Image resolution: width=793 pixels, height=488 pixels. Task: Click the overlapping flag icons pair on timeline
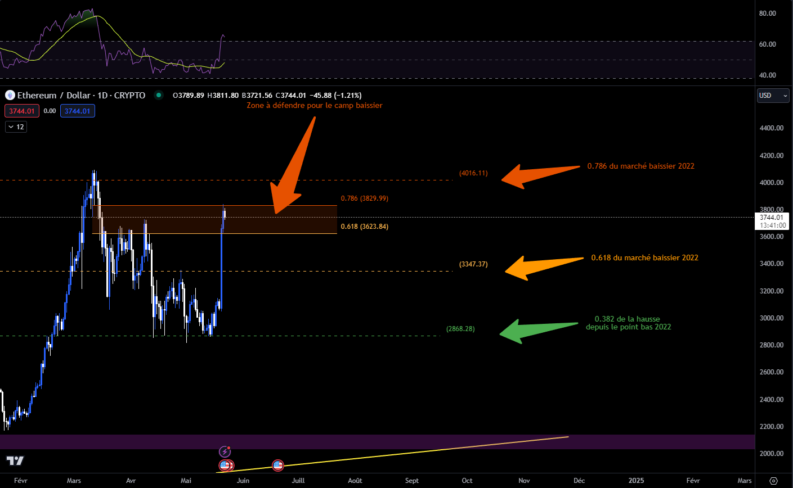pos(226,465)
